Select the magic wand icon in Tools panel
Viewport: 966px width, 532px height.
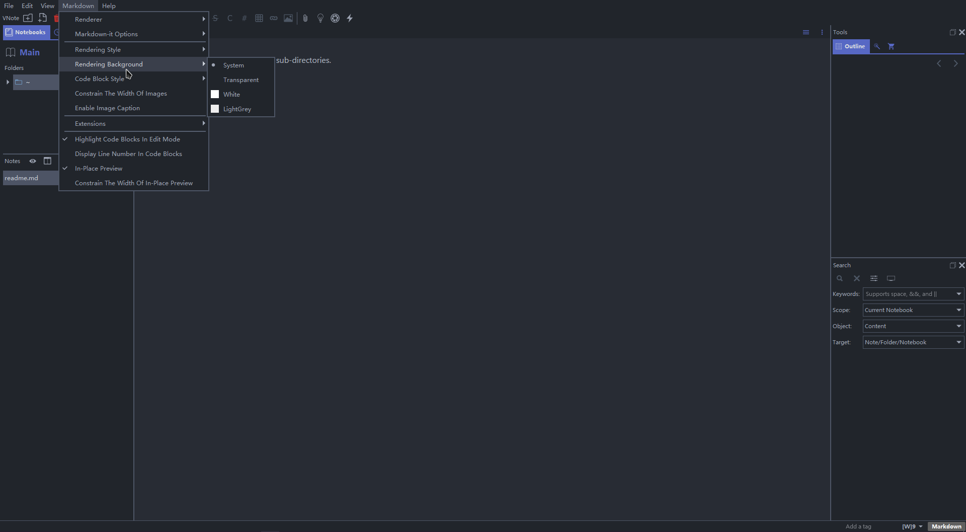(876, 46)
